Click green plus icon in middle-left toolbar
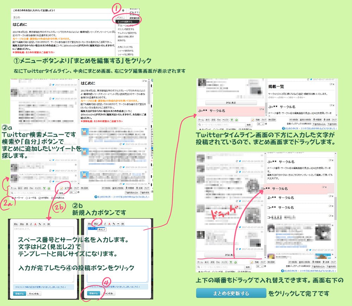352x306 pixels. [49, 188]
